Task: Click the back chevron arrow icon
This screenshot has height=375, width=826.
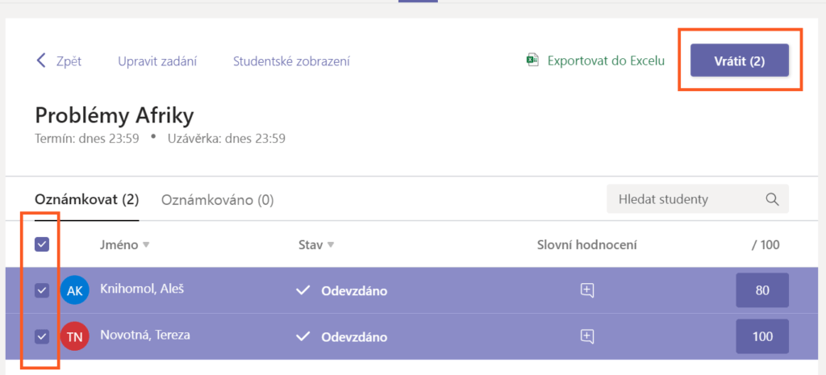Action: tap(41, 61)
